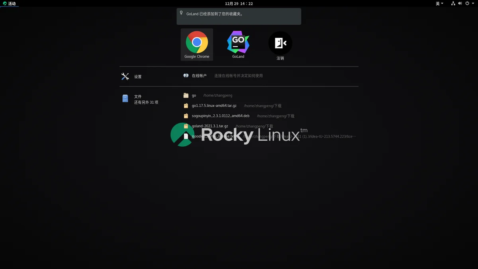This screenshot has width=478, height=269.
Task: Open 设置 settings with wrench icon
Action: (x=125, y=77)
